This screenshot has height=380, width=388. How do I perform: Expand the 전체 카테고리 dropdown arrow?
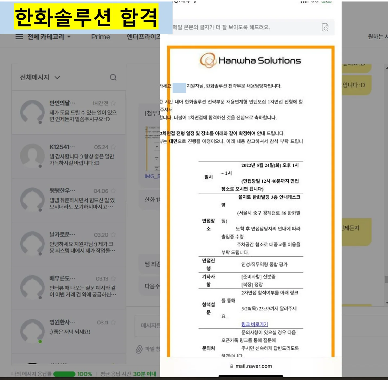[x=69, y=37]
